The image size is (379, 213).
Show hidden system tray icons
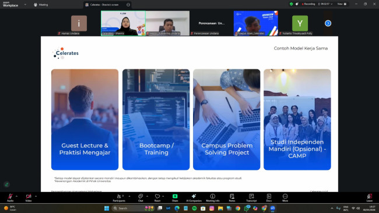(x=332, y=208)
